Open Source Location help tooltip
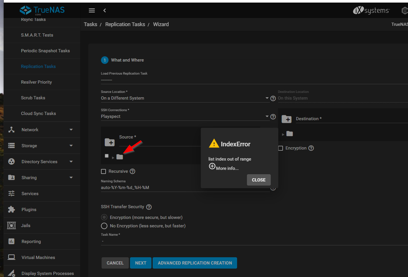Viewport: 408px width, 277px height. [x=273, y=98]
